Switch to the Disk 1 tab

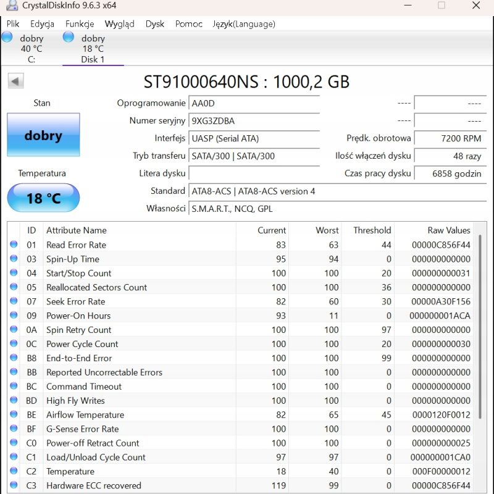click(x=93, y=49)
